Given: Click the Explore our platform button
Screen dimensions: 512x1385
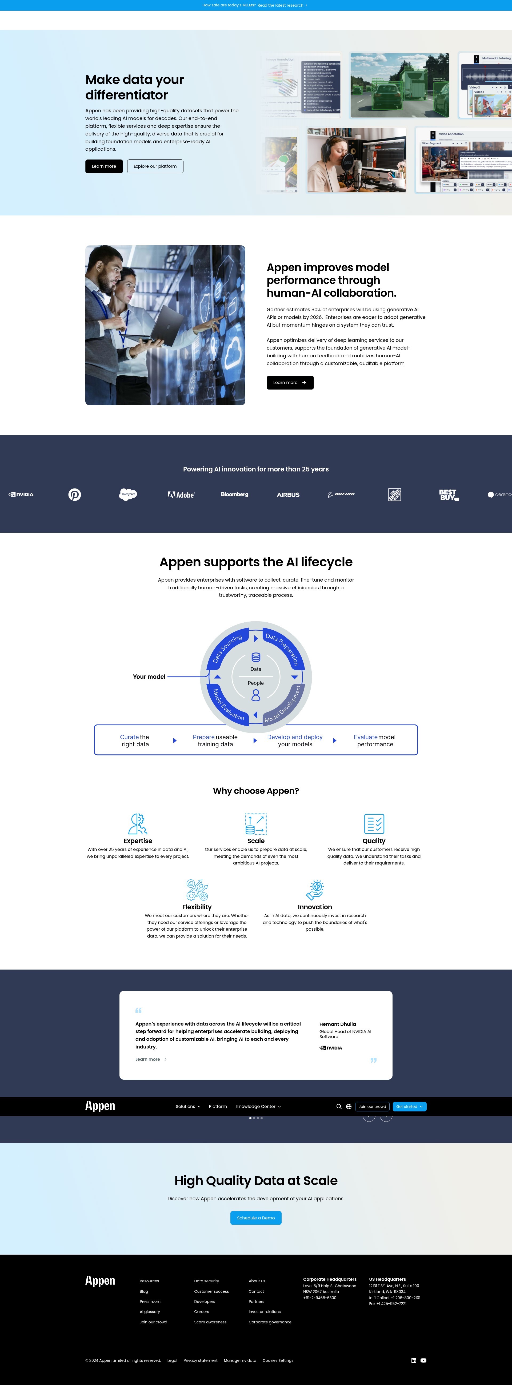Looking at the screenshot, I should point(155,166).
